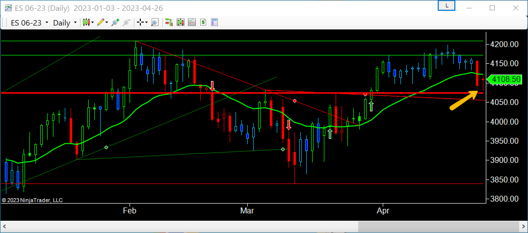Click the scrollbar left arrow

click(x=4, y=226)
